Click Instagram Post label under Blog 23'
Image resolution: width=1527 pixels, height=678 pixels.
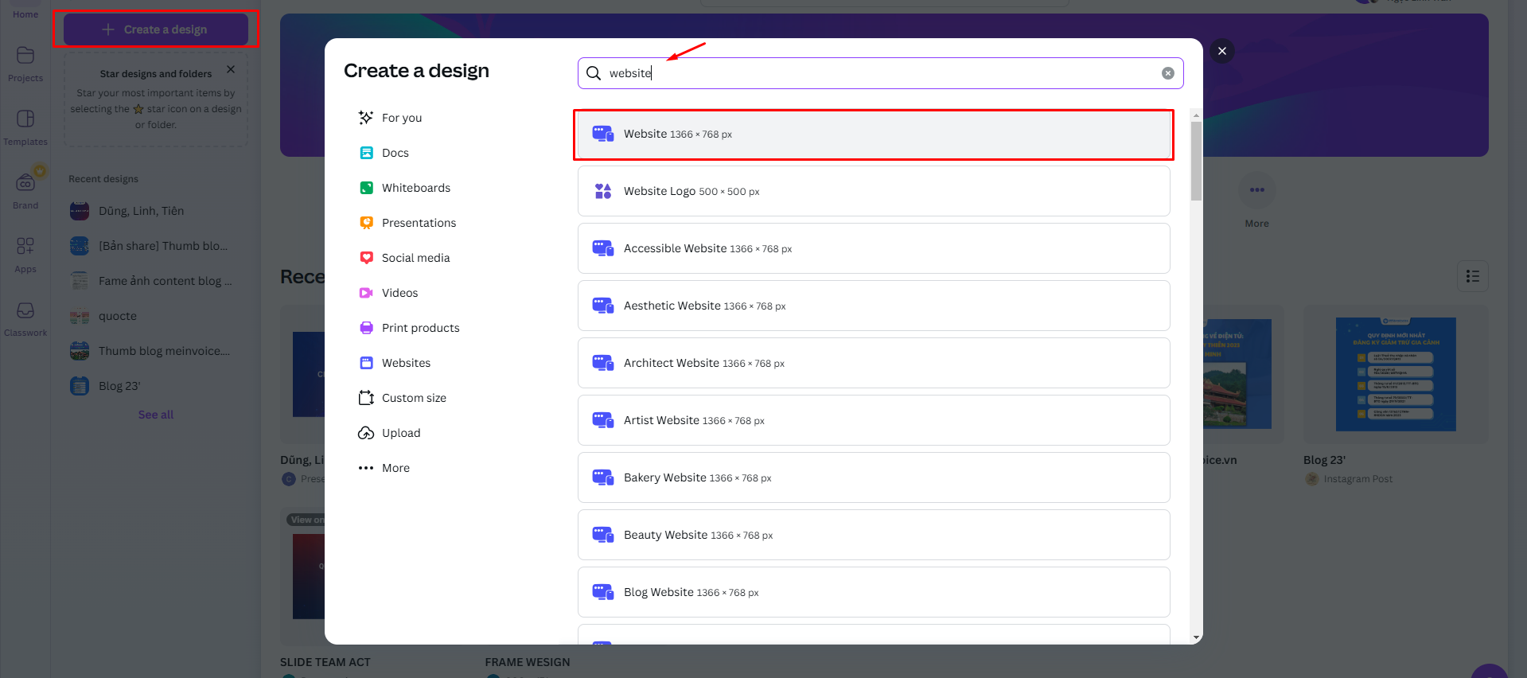[x=1358, y=479]
